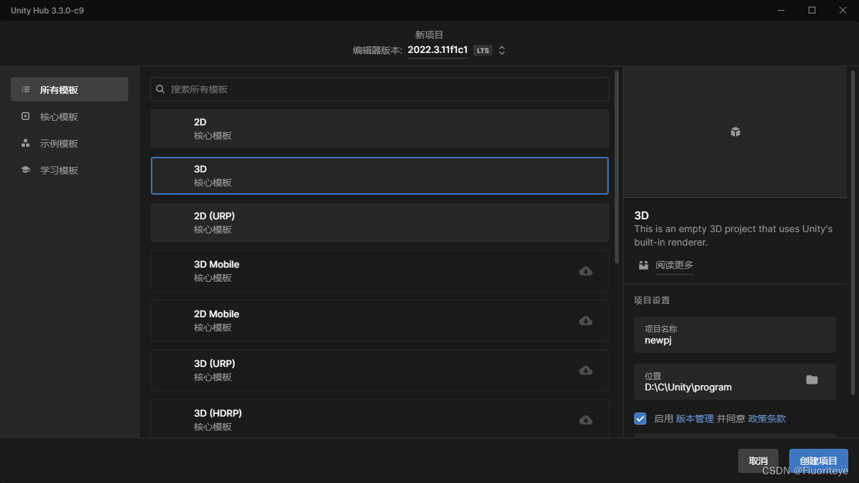Select the Learning Templates graduation cap icon
The image size is (859, 483).
pos(26,170)
